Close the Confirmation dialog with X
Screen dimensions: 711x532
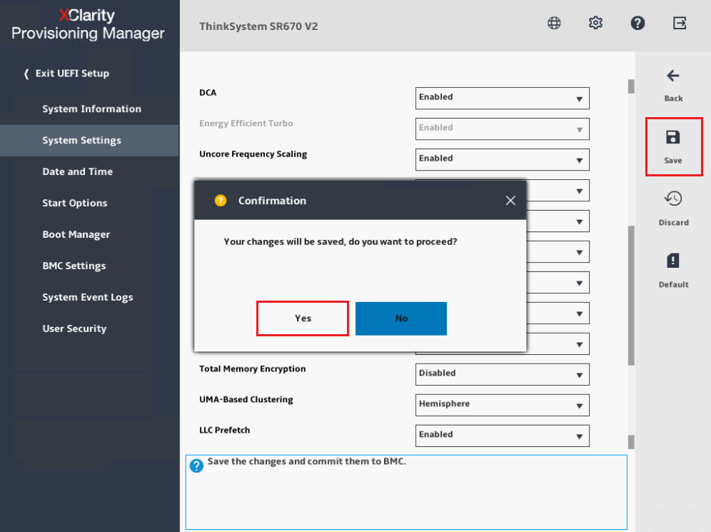pyautogui.click(x=510, y=201)
